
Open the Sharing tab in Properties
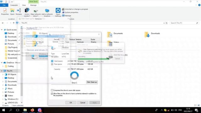click(x=94, y=42)
